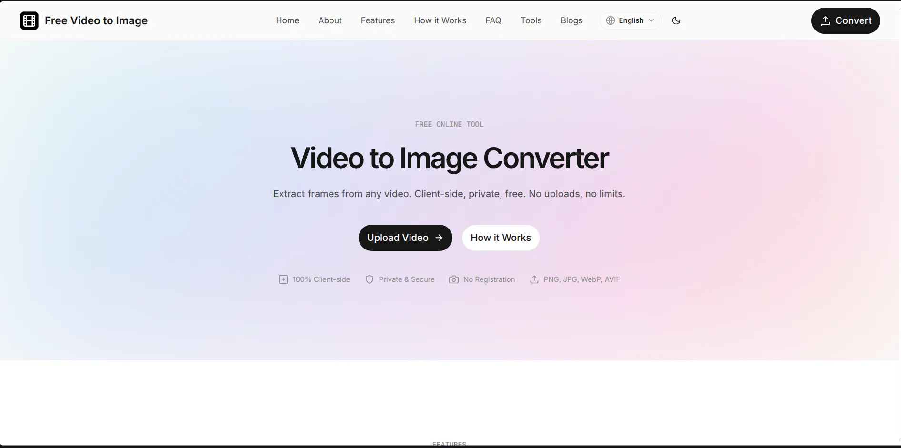This screenshot has height=448, width=901.
Task: Open the Free Video to Image brand link
Action: (x=84, y=20)
